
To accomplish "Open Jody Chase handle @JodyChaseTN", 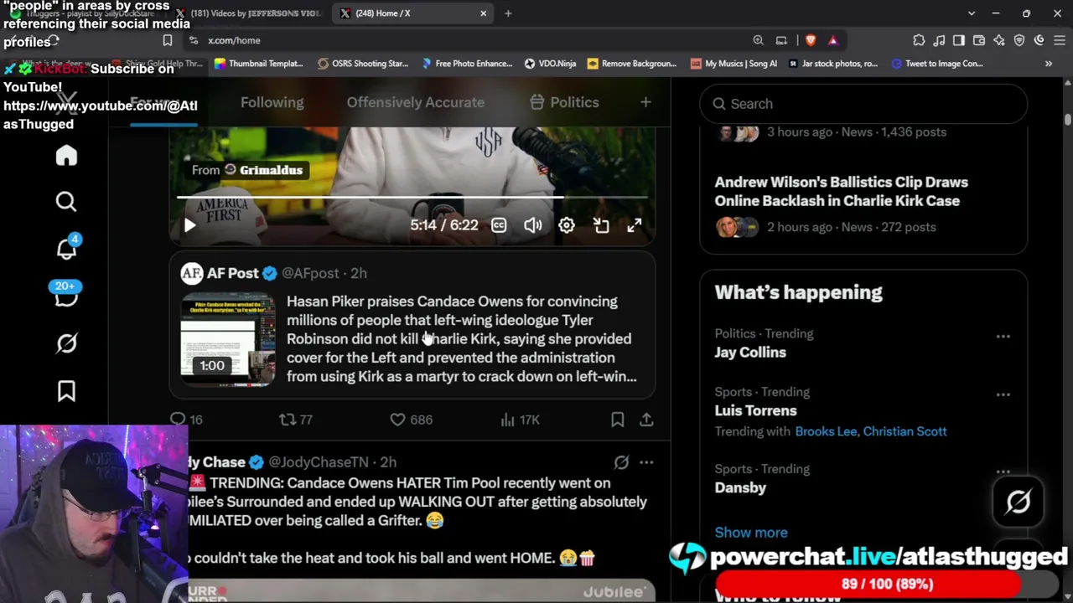I will click(x=319, y=462).
